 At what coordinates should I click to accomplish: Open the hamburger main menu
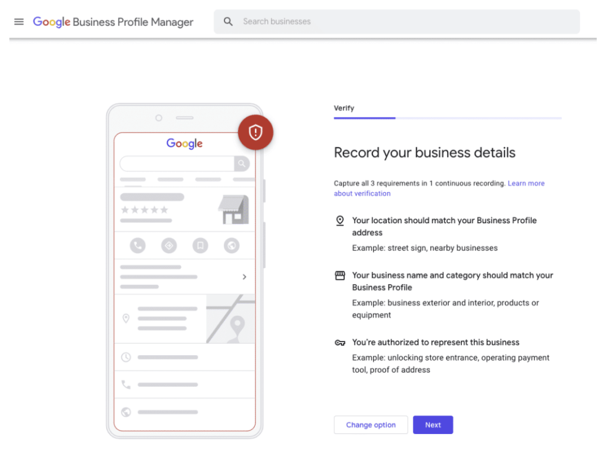pos(19,21)
